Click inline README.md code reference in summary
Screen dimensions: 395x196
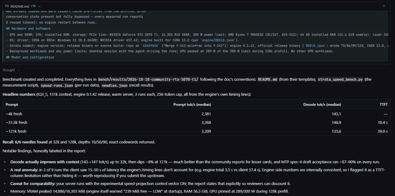point(267,79)
